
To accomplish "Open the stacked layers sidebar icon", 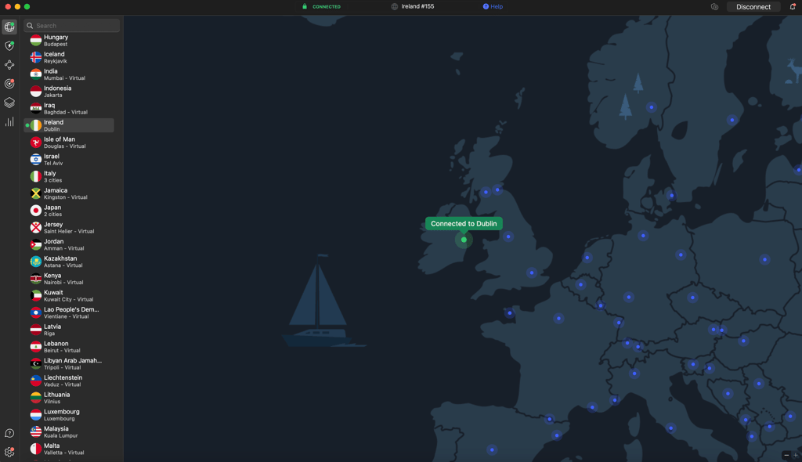I will pos(9,103).
